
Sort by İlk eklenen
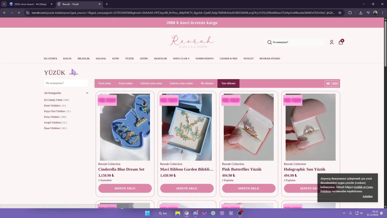click(207, 83)
